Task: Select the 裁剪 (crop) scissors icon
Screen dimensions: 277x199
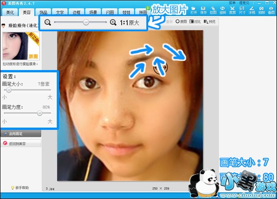Action: [x=232, y=10]
